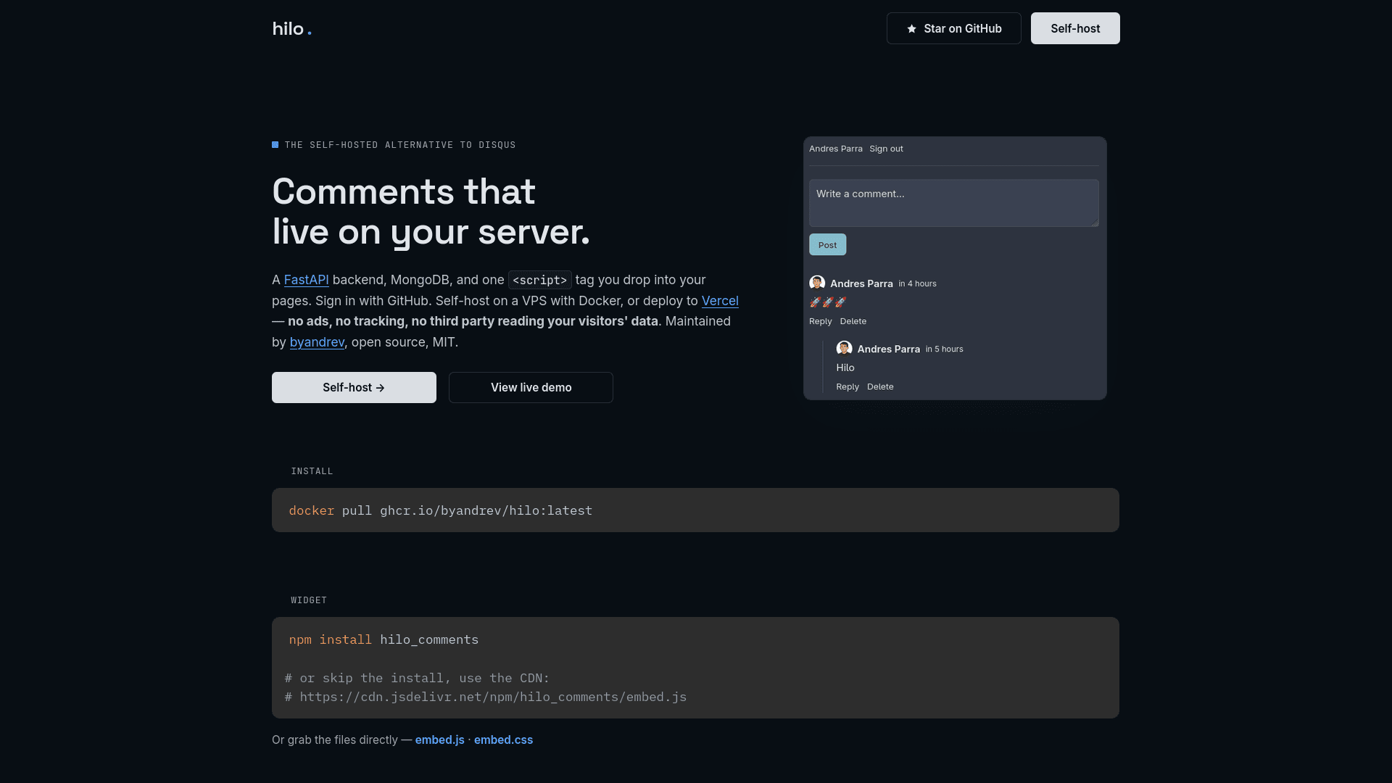Open the View live demo button
This screenshot has width=1392, height=783.
(531, 388)
